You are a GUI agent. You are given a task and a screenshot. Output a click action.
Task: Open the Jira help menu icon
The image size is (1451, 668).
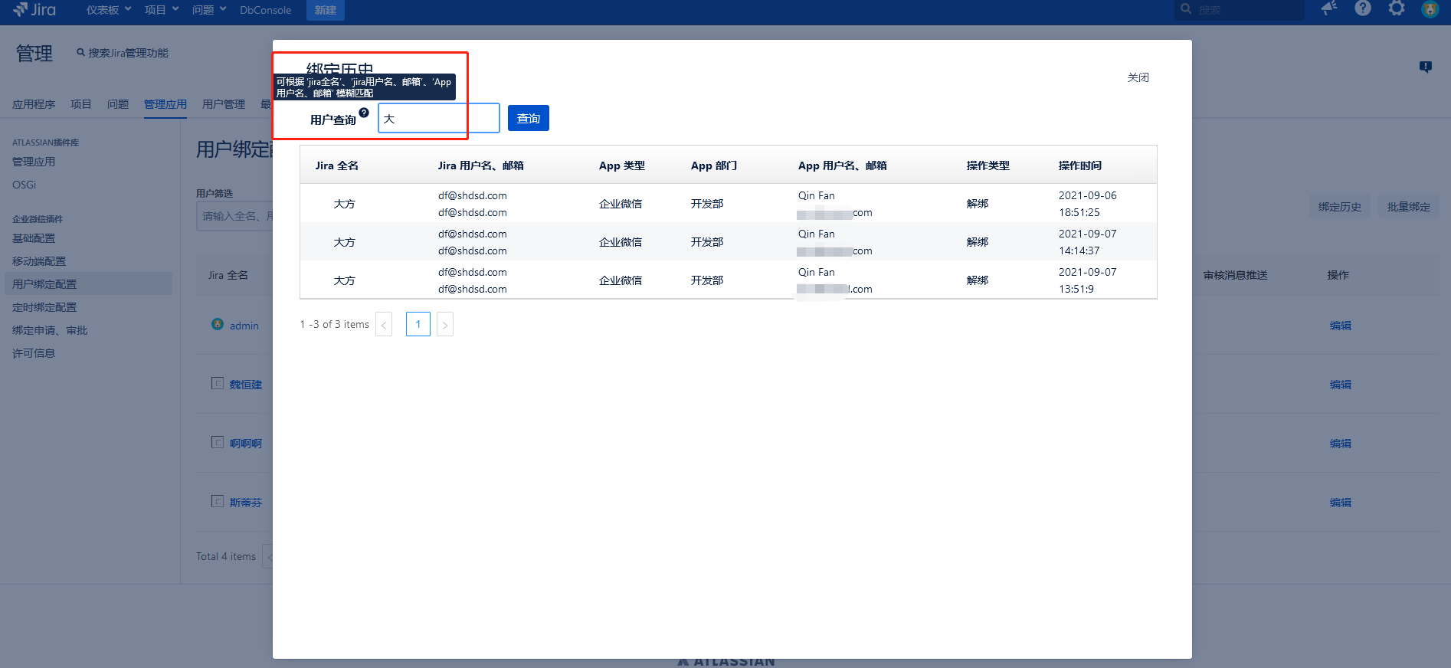[x=1363, y=8]
